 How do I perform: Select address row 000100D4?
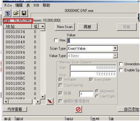click(x=22, y=89)
